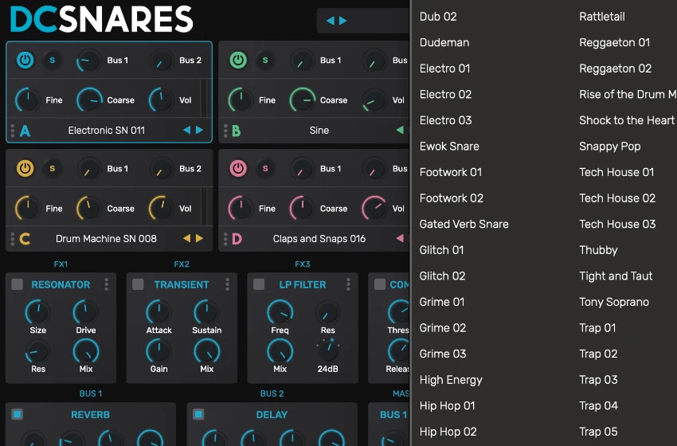Solo layer B with S button
677x446 pixels.
tap(265, 60)
